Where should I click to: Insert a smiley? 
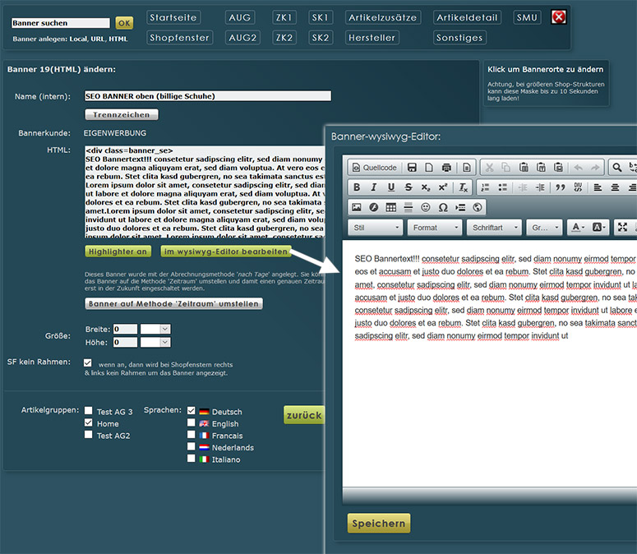[425, 208]
